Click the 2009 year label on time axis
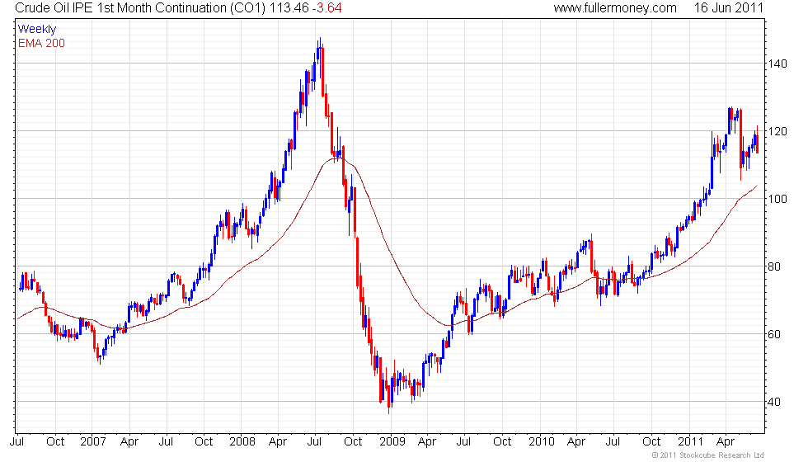The image size is (808, 462). tap(392, 441)
